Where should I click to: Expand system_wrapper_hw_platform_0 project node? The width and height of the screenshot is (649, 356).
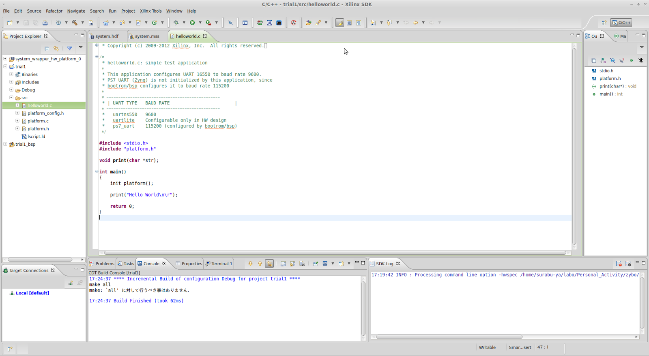point(5,59)
